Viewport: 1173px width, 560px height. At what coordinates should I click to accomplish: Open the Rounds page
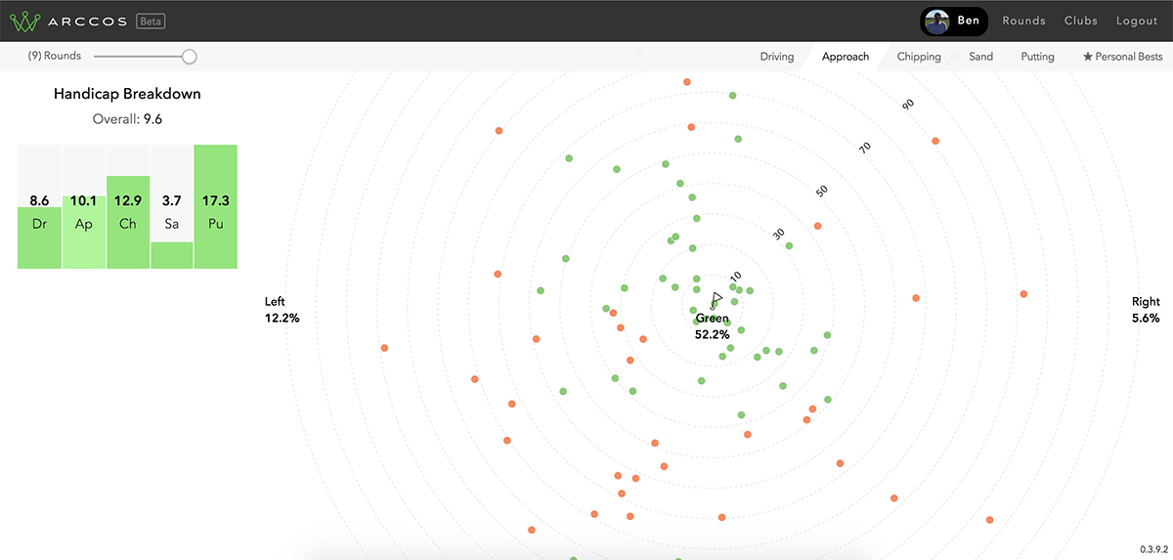(1023, 21)
